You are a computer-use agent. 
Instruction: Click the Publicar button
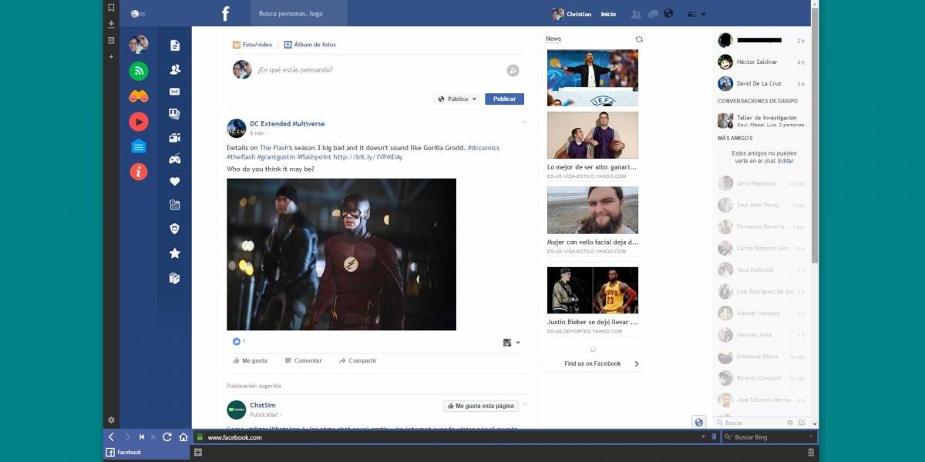pos(504,99)
